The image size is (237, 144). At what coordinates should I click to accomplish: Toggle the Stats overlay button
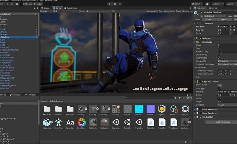coord(178,11)
